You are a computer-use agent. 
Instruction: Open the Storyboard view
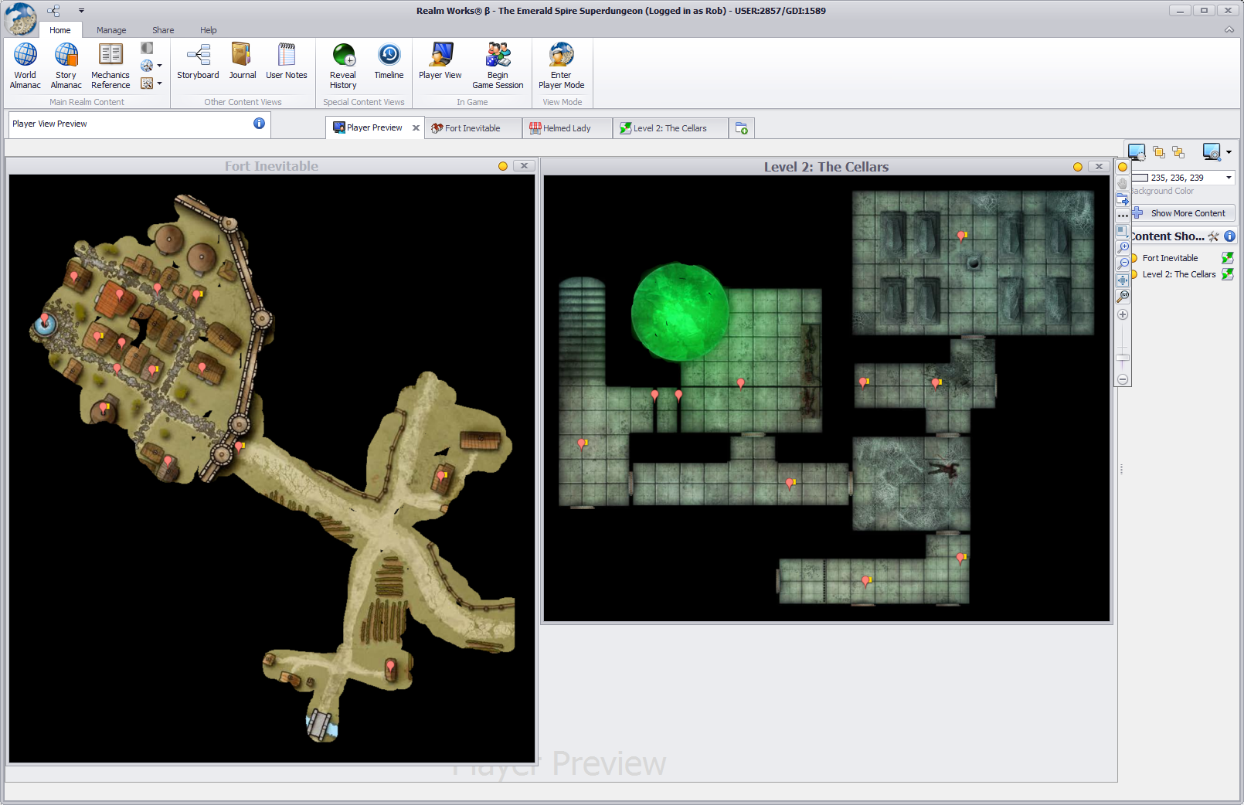[198, 62]
